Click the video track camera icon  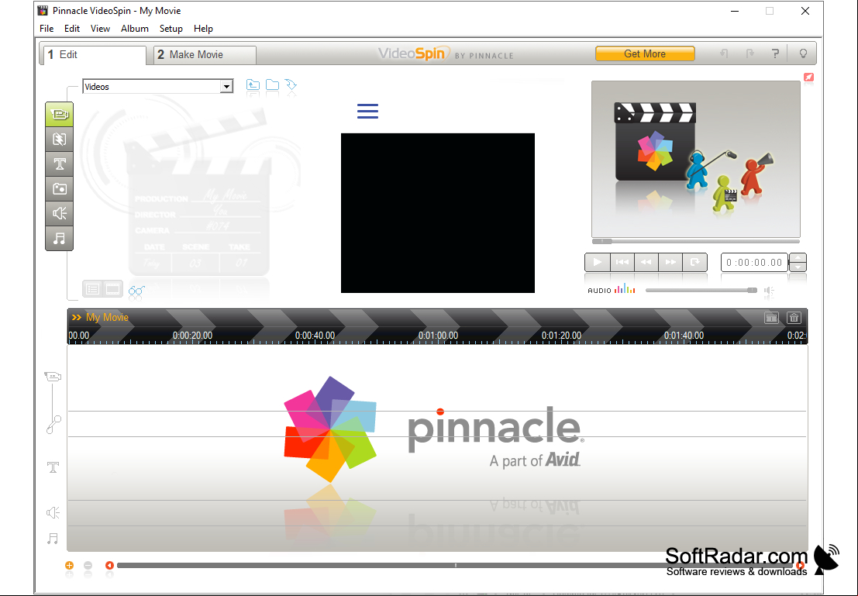click(53, 377)
